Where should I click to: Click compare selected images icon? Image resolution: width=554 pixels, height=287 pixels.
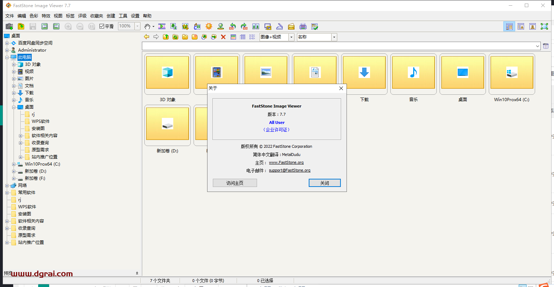point(256,26)
